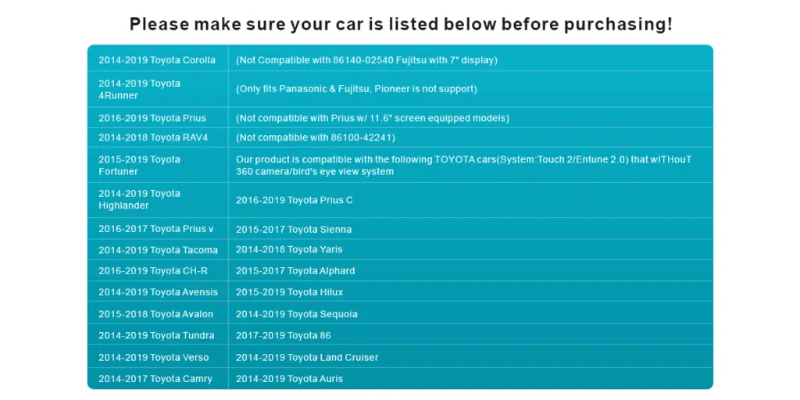Click the purchase warning heading text

(x=401, y=24)
